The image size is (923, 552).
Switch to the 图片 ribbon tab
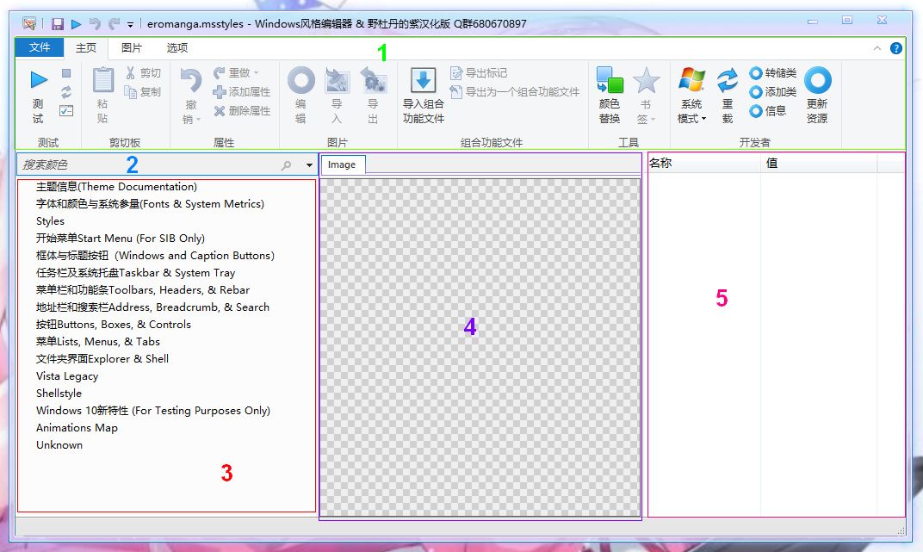point(131,47)
